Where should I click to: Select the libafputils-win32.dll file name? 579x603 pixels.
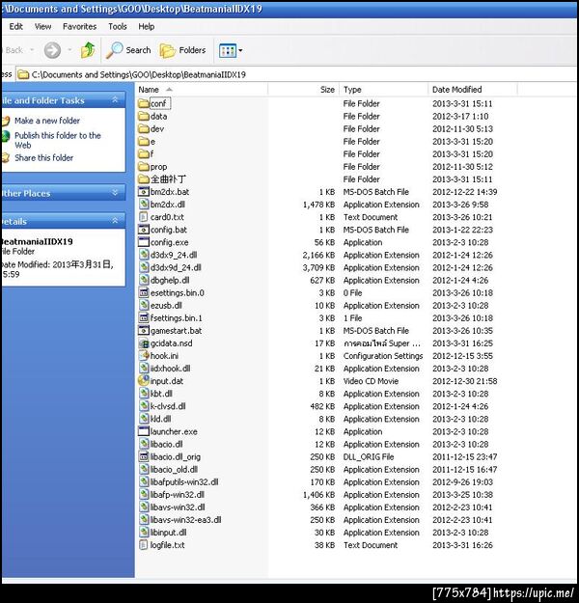click(x=184, y=482)
